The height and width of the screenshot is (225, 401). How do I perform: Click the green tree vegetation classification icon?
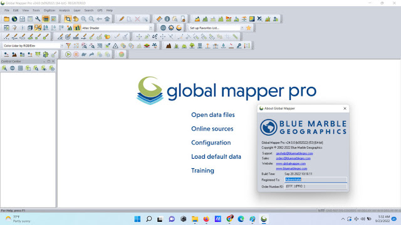192,46
